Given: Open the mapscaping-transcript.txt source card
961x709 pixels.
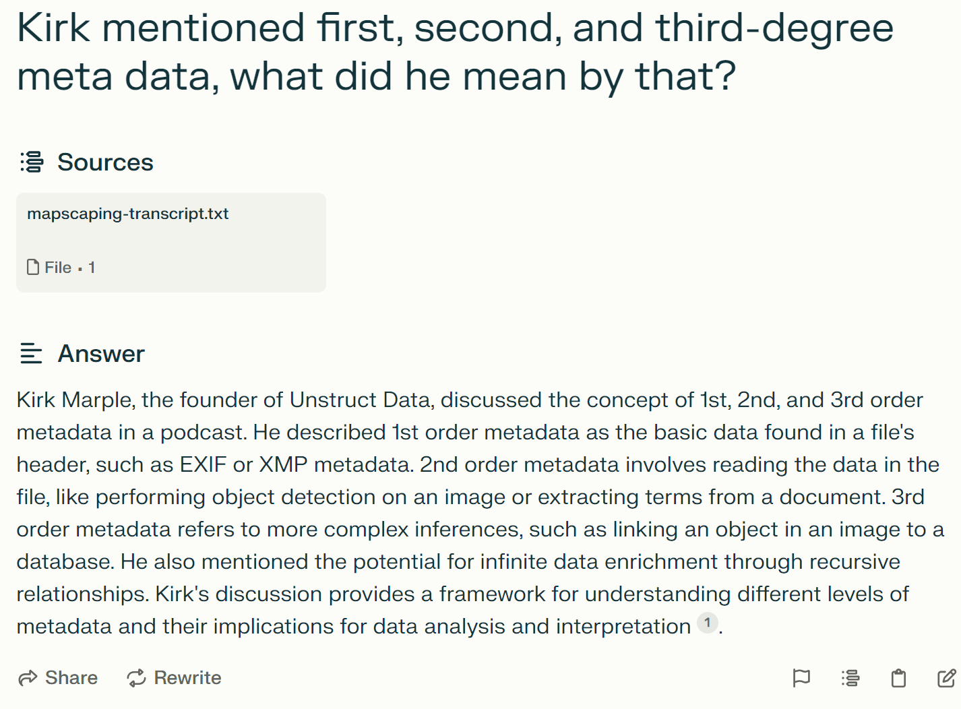Looking at the screenshot, I should [x=170, y=242].
